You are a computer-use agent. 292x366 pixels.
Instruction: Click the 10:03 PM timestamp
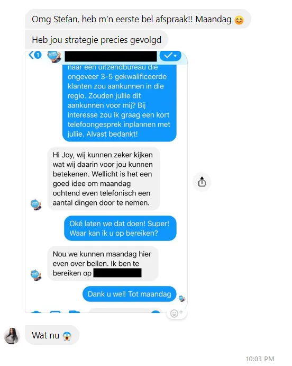click(x=260, y=359)
